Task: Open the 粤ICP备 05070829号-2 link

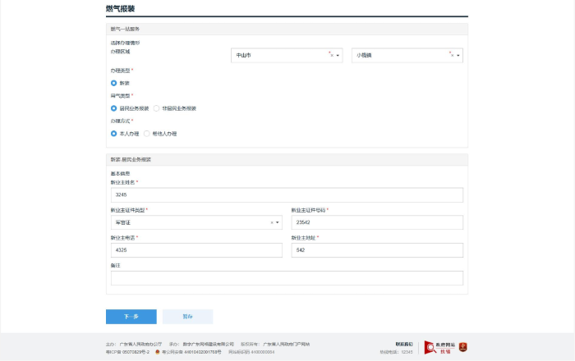Action: (127, 352)
